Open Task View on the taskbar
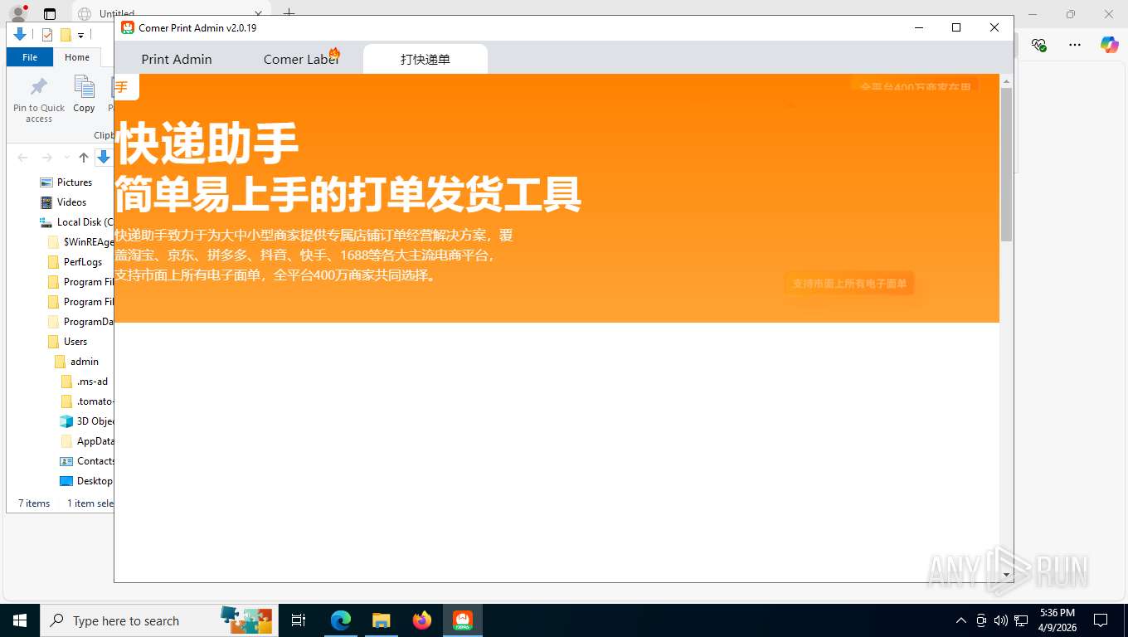The image size is (1128, 637). point(299,620)
